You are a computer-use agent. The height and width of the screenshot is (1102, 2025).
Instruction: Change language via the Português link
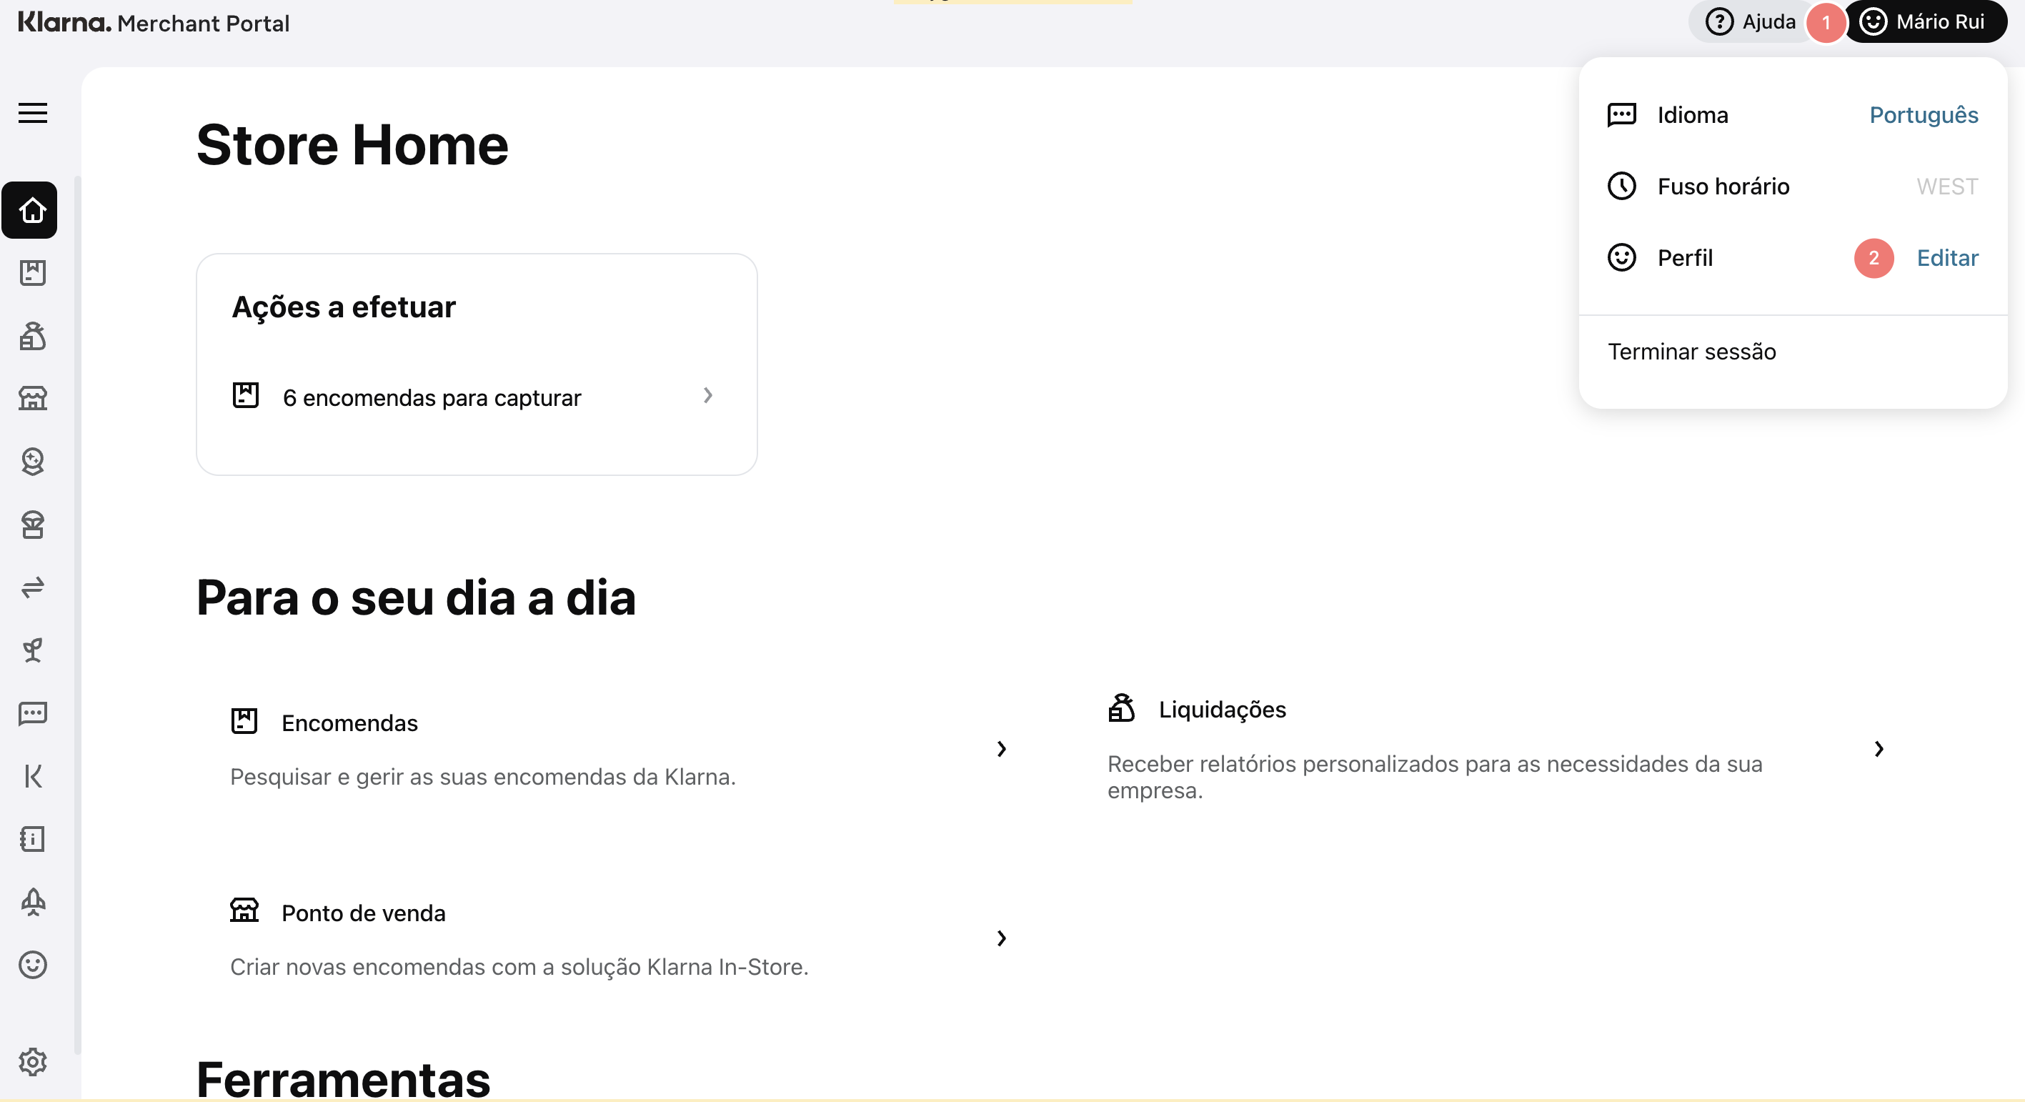click(1923, 115)
